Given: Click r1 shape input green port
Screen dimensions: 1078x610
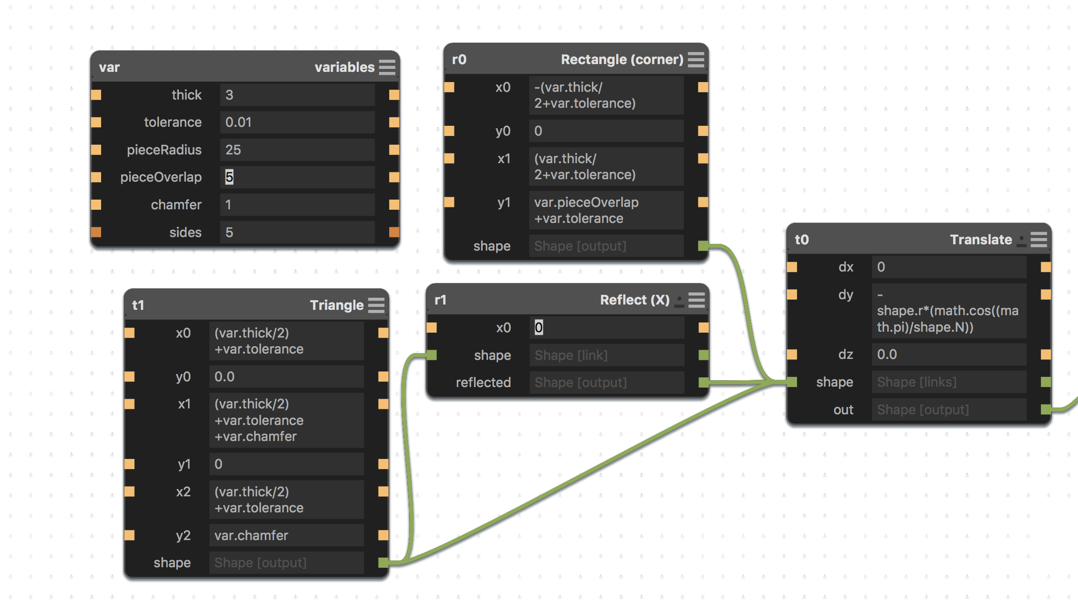Looking at the screenshot, I should click(432, 355).
